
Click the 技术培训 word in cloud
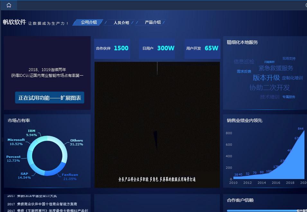pyautogui.click(x=270, y=97)
